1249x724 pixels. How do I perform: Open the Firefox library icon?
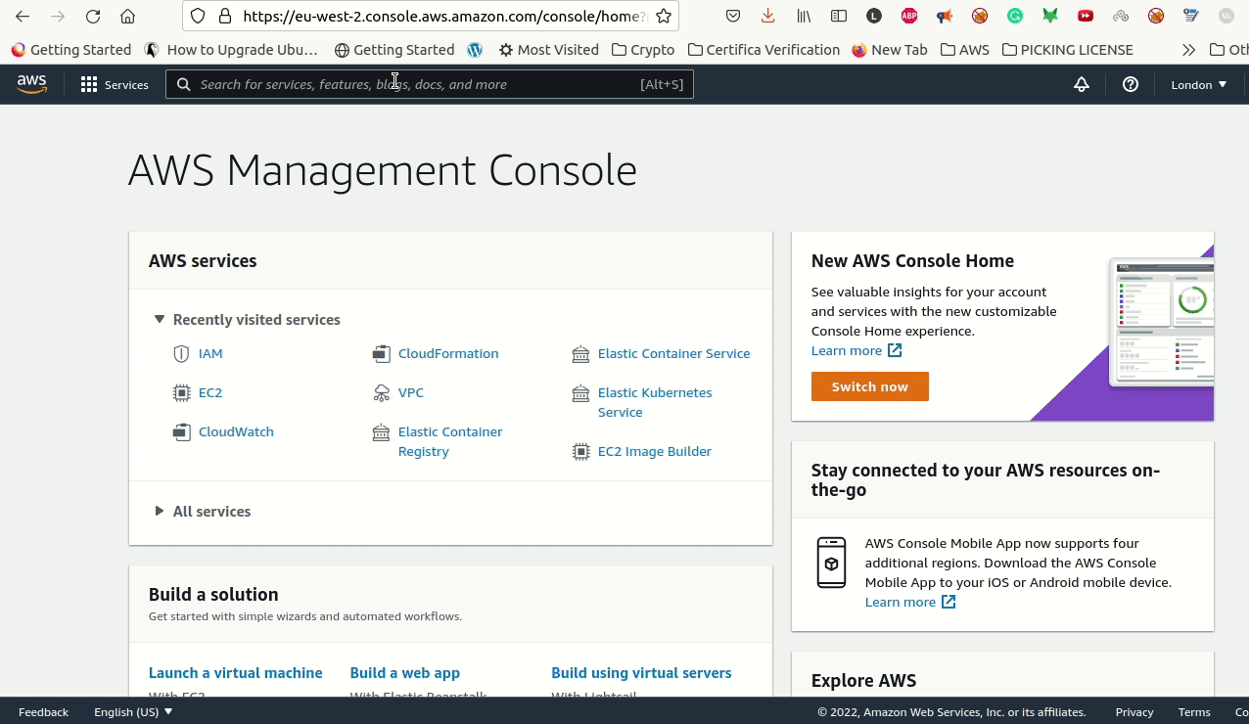pos(804,17)
